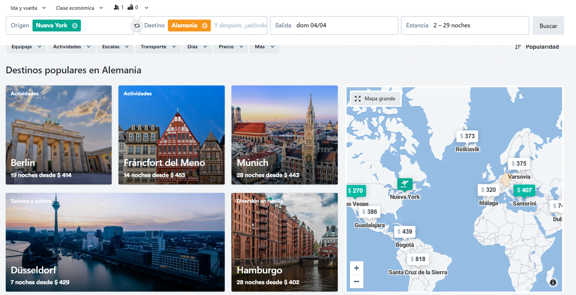Open sort by Popularidad

[542, 47]
